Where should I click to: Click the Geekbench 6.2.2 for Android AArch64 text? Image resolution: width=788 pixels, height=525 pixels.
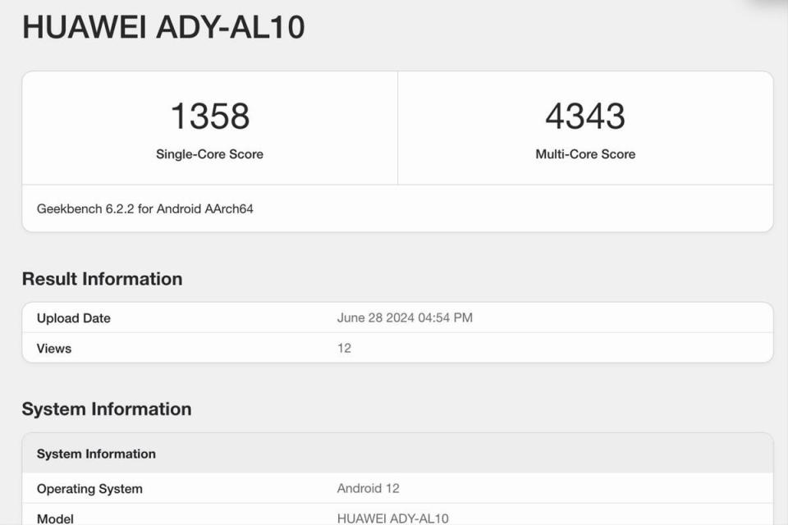(144, 209)
